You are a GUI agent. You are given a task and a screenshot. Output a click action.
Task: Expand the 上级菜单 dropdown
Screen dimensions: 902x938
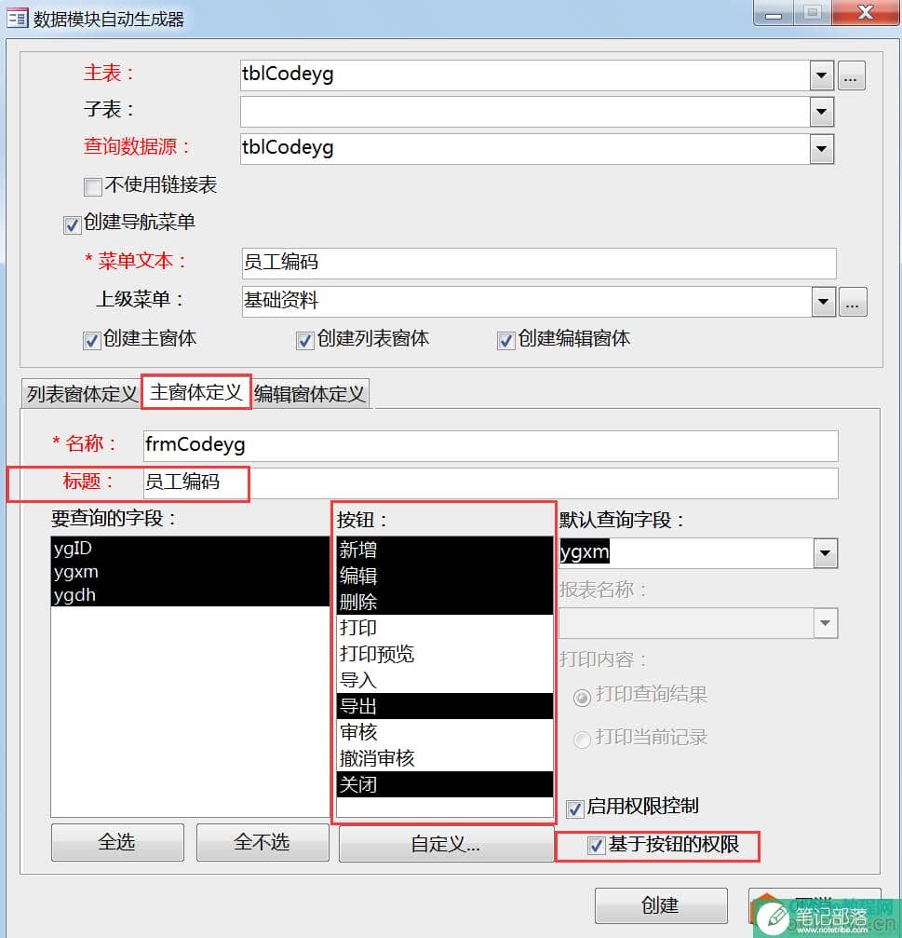823,302
